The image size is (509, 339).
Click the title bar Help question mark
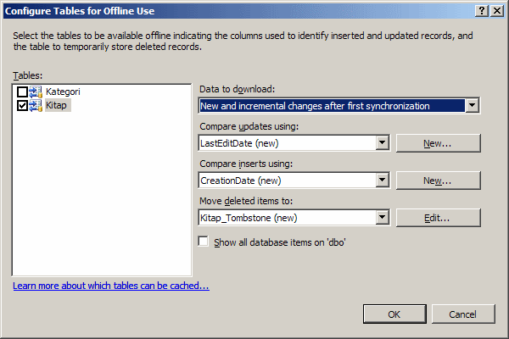point(482,9)
